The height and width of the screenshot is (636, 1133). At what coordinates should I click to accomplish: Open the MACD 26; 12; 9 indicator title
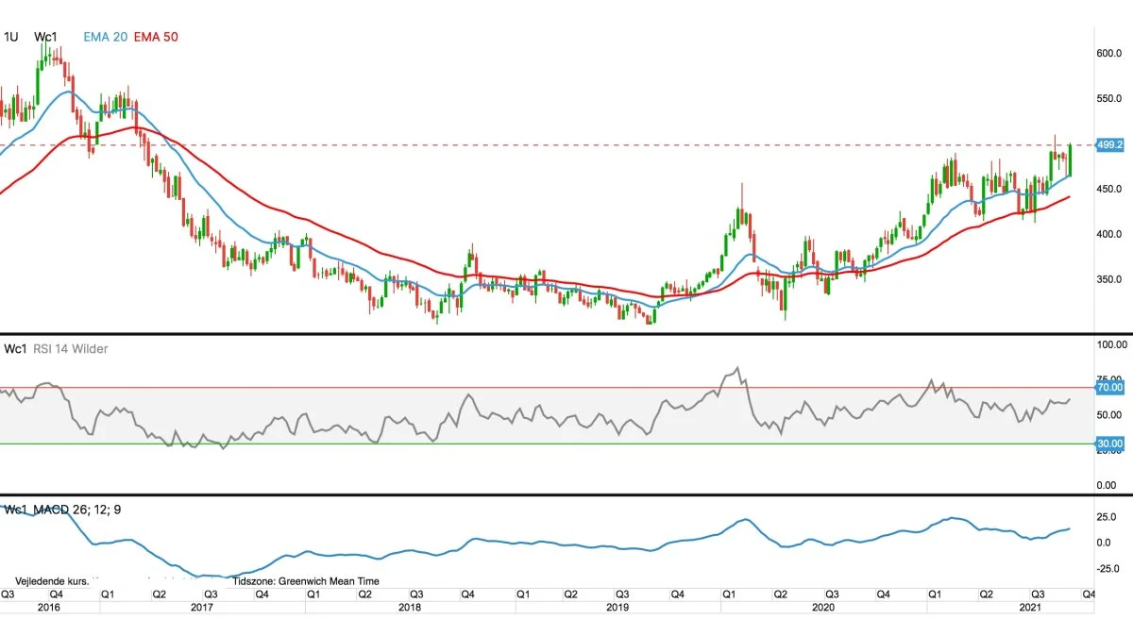click(76, 510)
